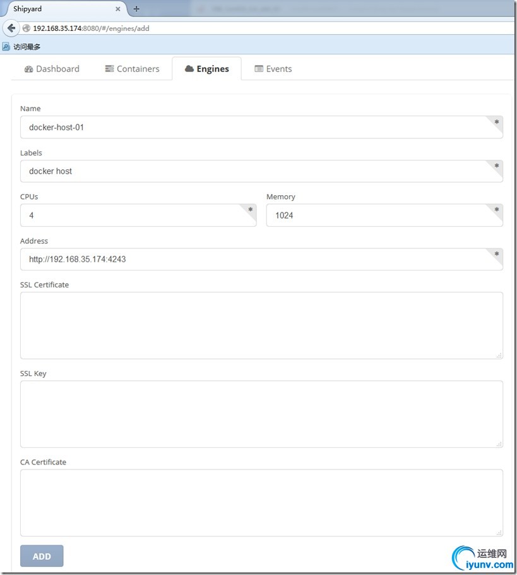Click the site identity globe icon in the address bar
Screen dimensions: 517x575
[x=27, y=28]
